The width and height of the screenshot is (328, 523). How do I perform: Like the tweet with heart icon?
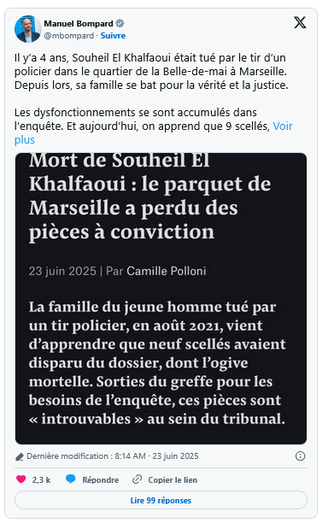[21, 479]
